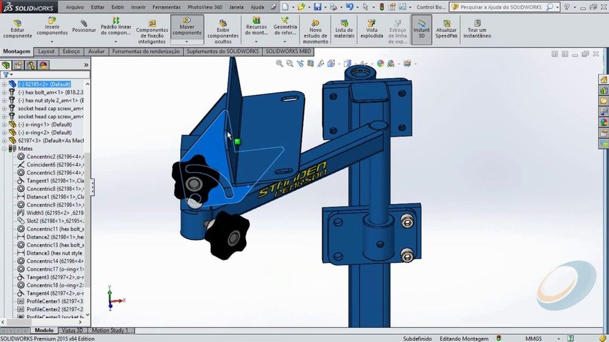The width and height of the screenshot is (609, 342).
Task: Click the Apply Scene icon
Action: (x=391, y=63)
